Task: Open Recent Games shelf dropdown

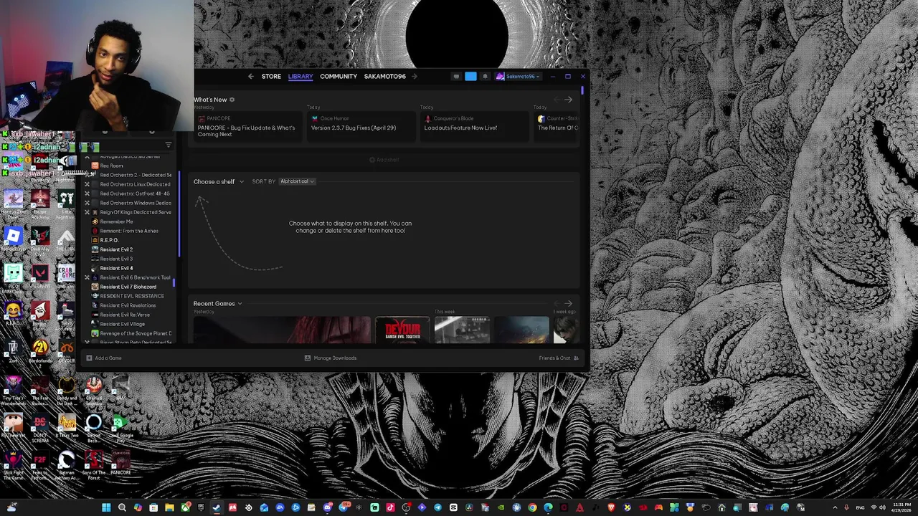Action: (x=217, y=303)
